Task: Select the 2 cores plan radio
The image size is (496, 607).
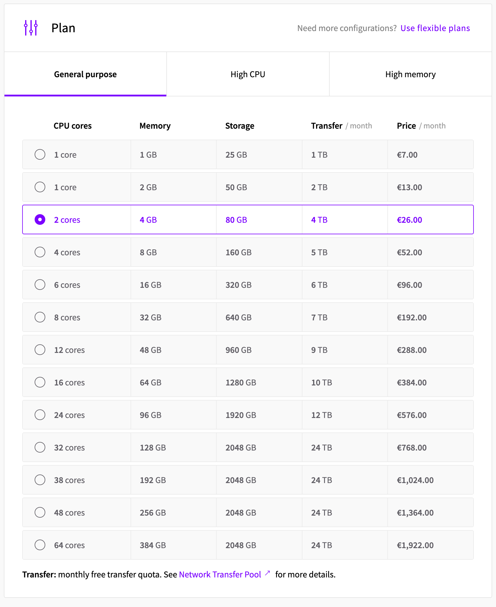Action: 40,219
